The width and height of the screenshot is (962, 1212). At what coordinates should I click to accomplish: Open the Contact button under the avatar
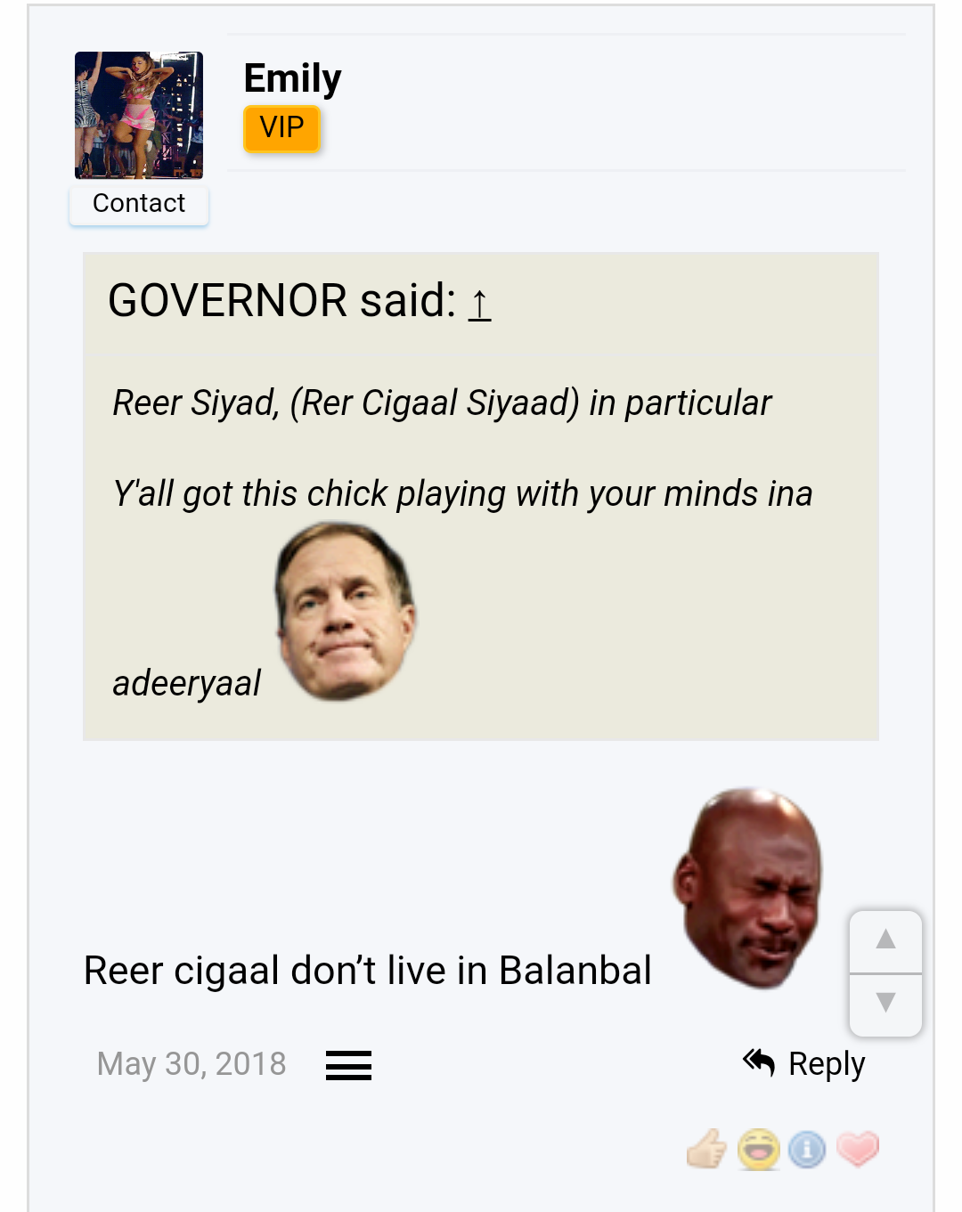coord(139,204)
